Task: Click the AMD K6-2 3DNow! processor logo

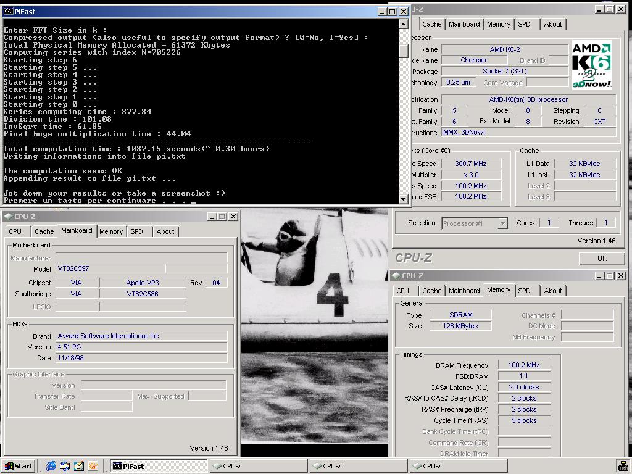Action: (592, 64)
